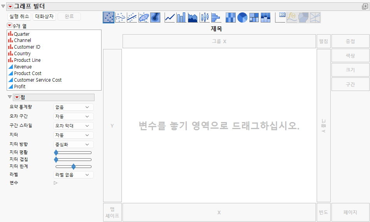The height and width of the screenshot is (222, 370).
Task: Click the Y axis drop zone
Action: 112,126
